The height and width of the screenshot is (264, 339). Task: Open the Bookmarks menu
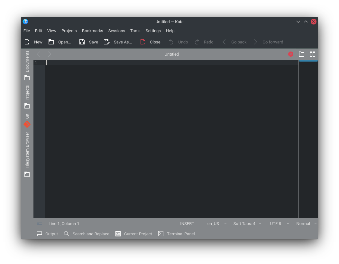pos(92,31)
